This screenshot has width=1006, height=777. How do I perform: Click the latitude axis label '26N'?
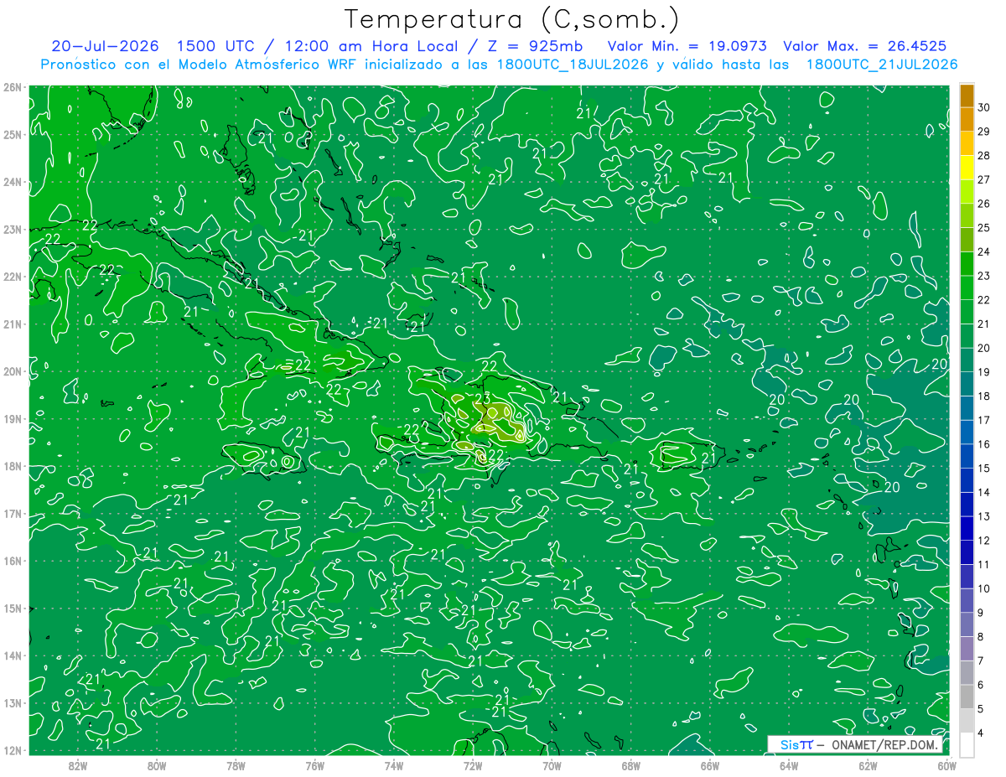(12, 87)
